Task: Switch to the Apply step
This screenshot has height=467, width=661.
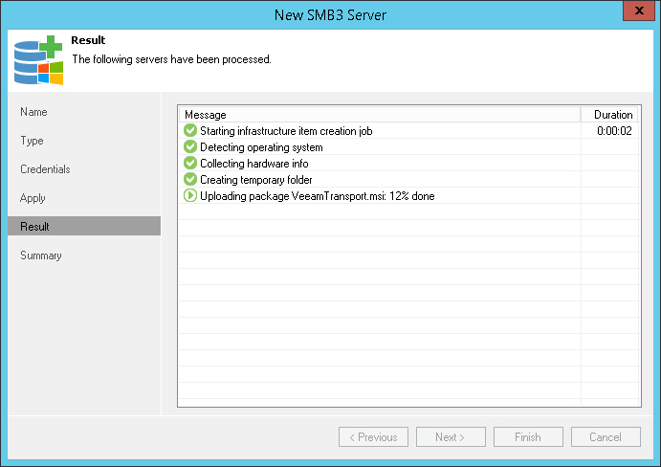Action: click(33, 198)
